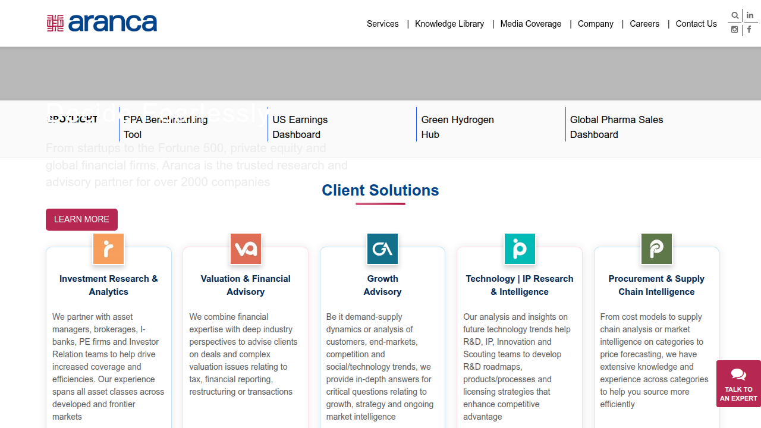Open the Knowledge Library menu
This screenshot has height=428, width=761.
(449, 24)
